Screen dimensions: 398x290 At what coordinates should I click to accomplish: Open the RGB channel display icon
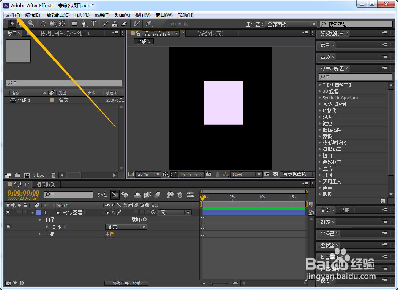coord(225,174)
